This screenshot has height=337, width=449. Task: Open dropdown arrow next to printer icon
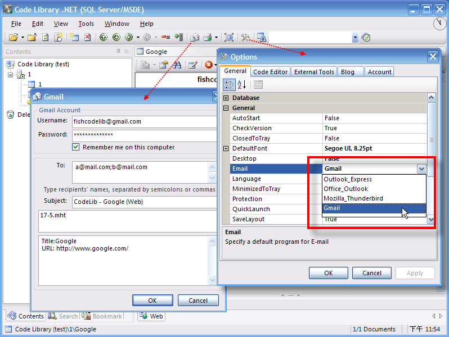tap(216, 38)
